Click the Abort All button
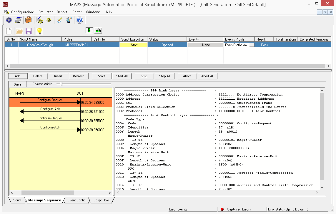 [207, 76]
